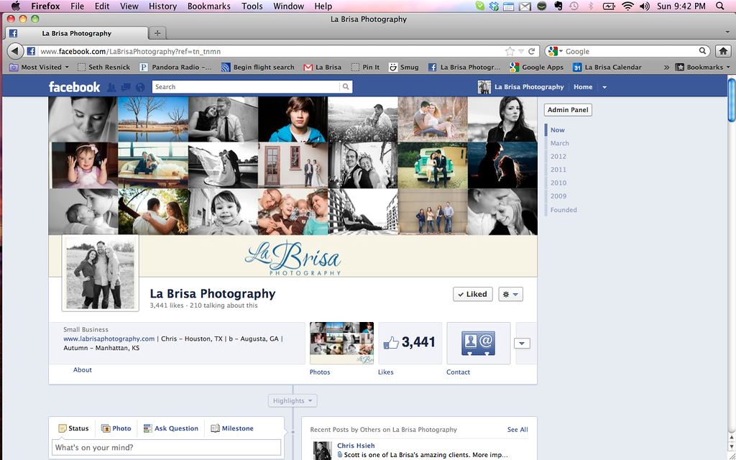Open the www.labrisaphotography.com link
The height and width of the screenshot is (460, 736).
[109, 339]
